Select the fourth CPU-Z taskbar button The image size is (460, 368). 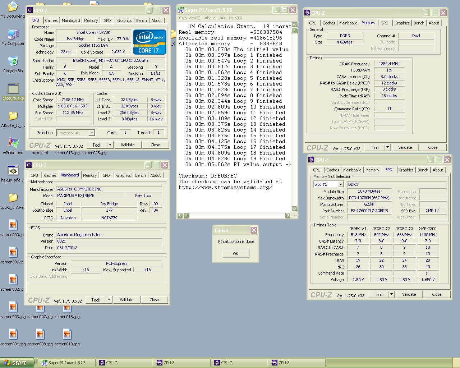[297, 363]
